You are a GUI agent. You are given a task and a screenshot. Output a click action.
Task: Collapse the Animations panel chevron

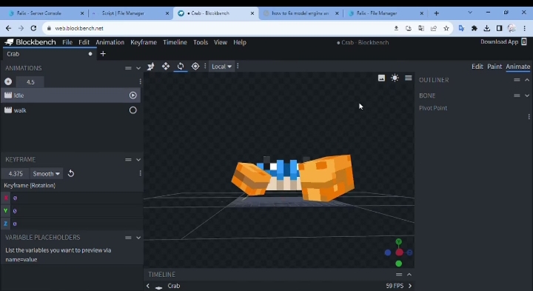point(138,68)
